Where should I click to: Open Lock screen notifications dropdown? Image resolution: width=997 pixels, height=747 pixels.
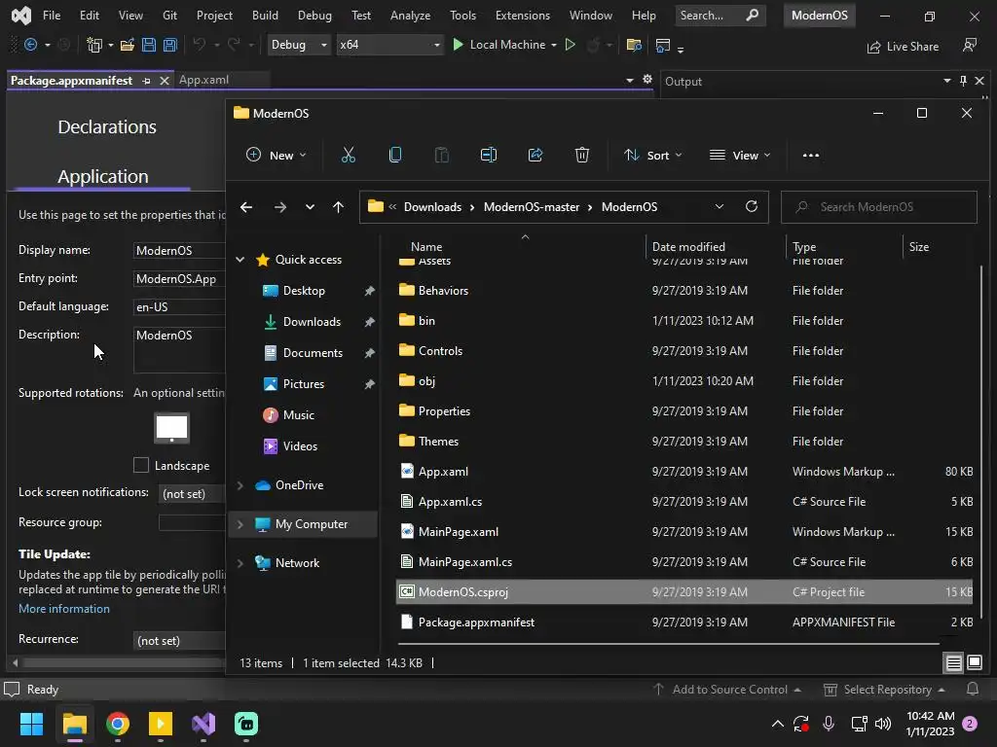[192, 493]
